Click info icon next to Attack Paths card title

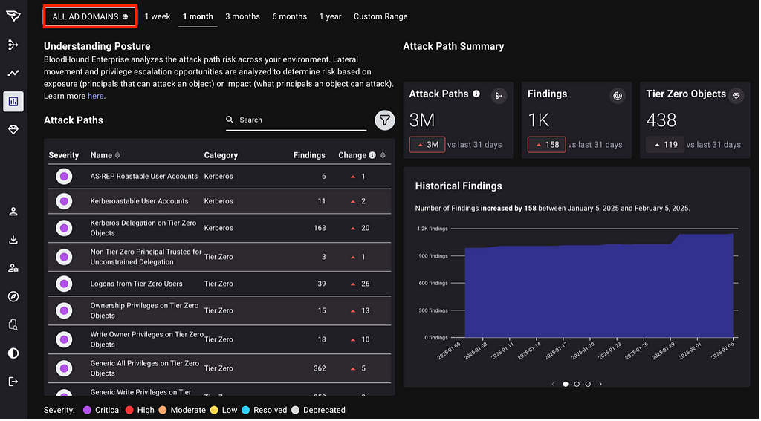click(476, 94)
